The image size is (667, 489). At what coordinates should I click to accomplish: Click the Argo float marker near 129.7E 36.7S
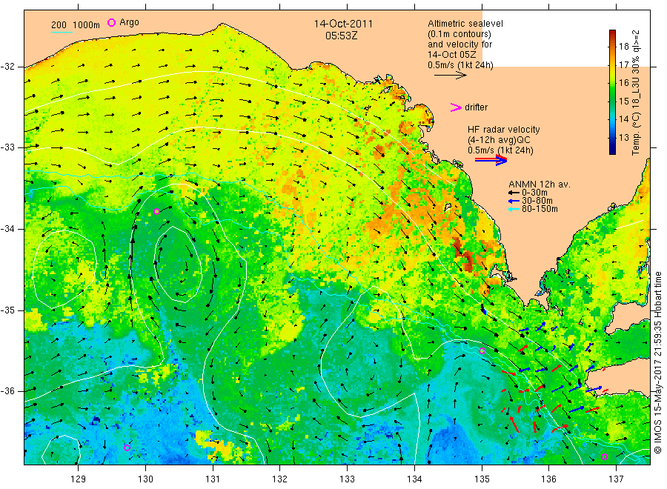[x=127, y=448]
